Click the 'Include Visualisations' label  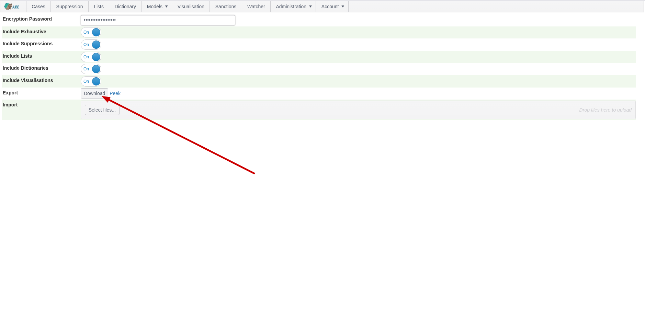(x=28, y=80)
